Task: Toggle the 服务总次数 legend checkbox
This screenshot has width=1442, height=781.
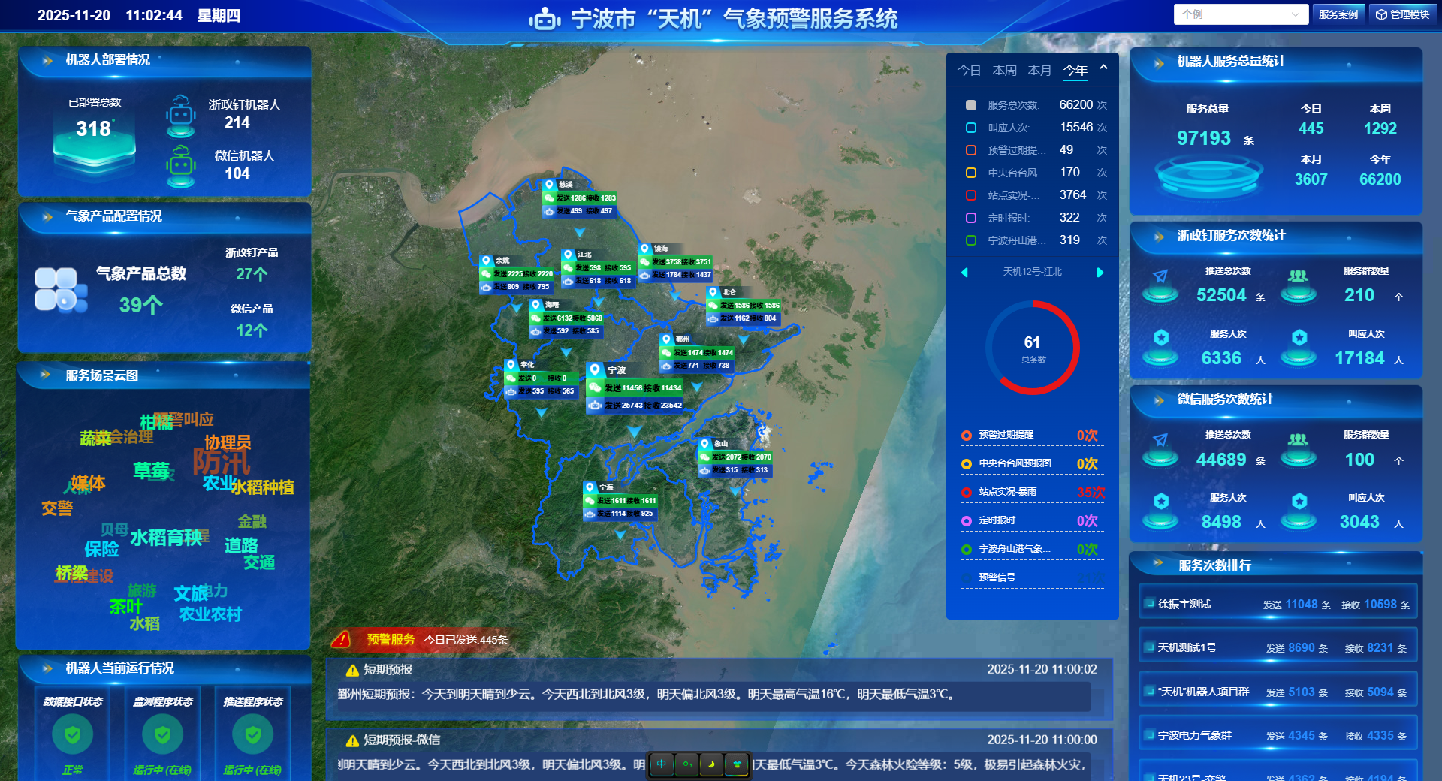Action: (971, 105)
